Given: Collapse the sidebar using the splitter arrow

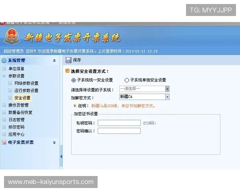Looking at the screenshot, I should coord(61,156).
